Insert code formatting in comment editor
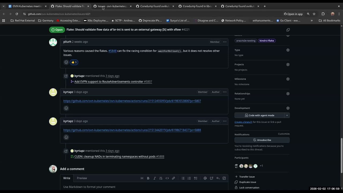This screenshot has height=193, width=343. pos(167,178)
